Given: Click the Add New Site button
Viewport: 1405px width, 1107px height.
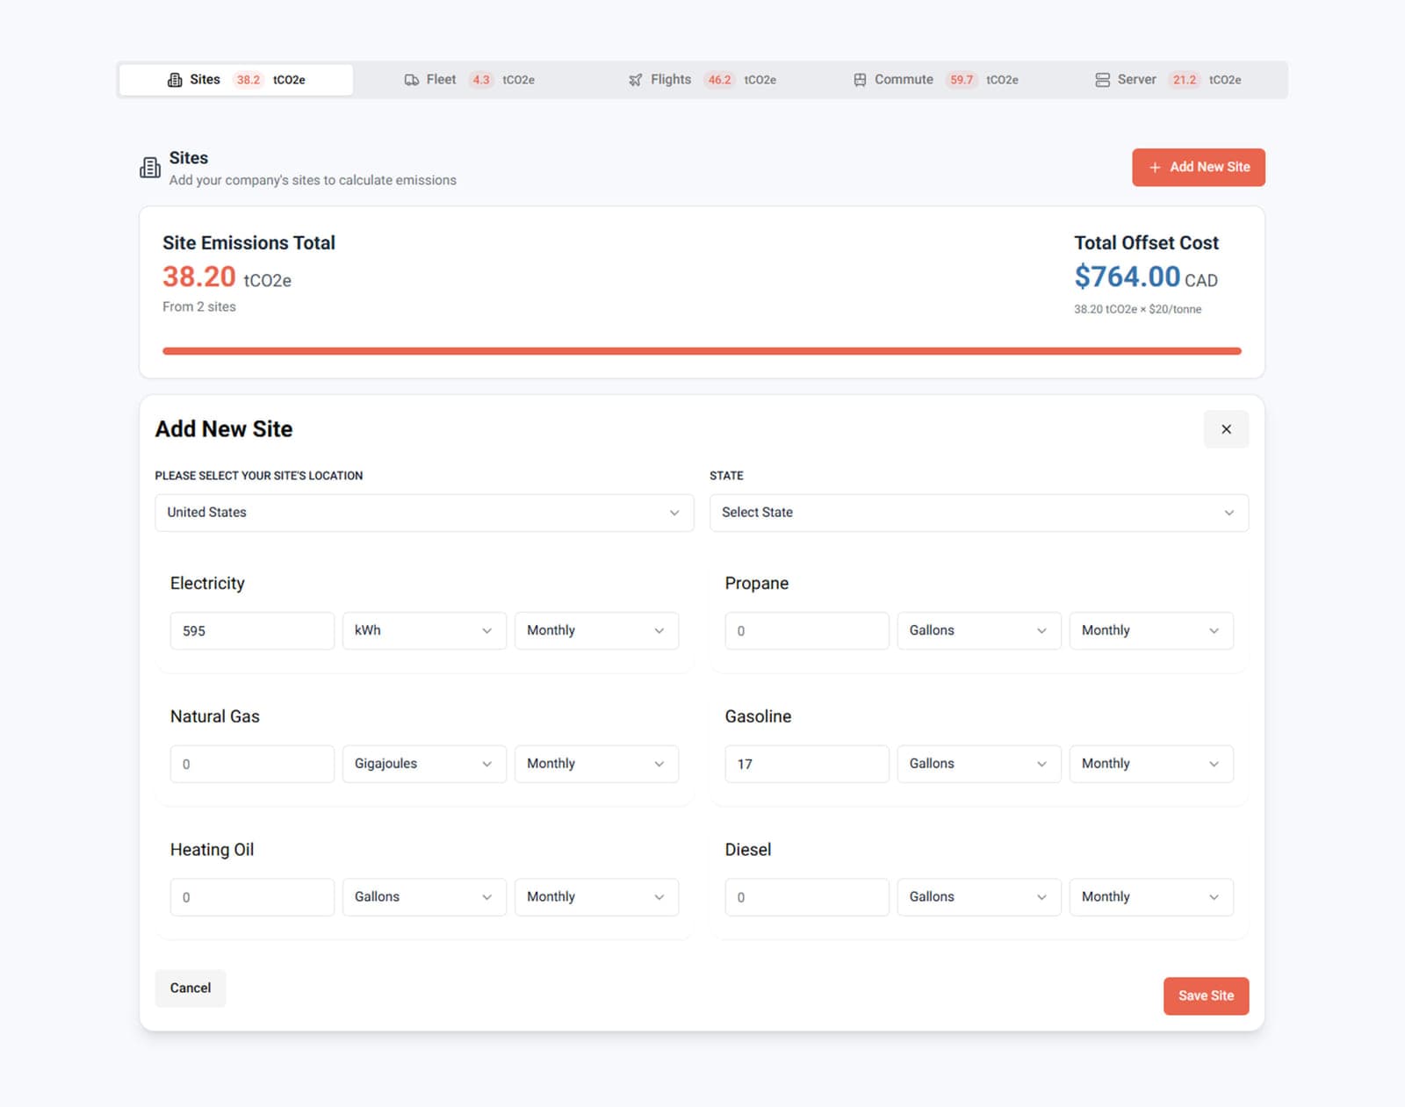Looking at the screenshot, I should coord(1198,167).
